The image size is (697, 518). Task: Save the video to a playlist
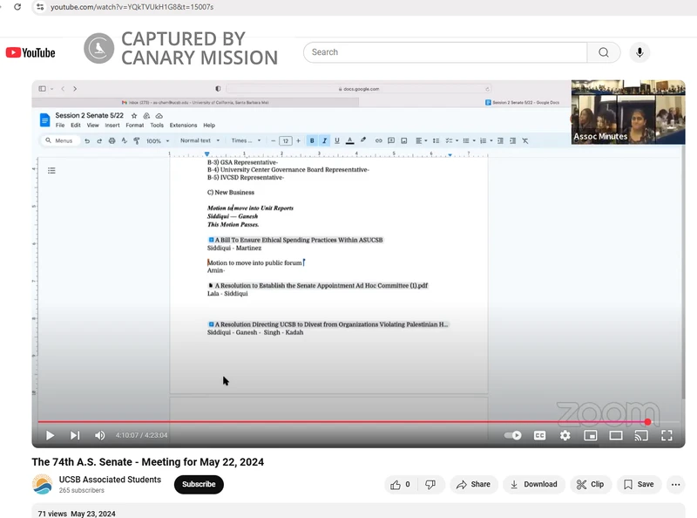pyautogui.click(x=639, y=484)
